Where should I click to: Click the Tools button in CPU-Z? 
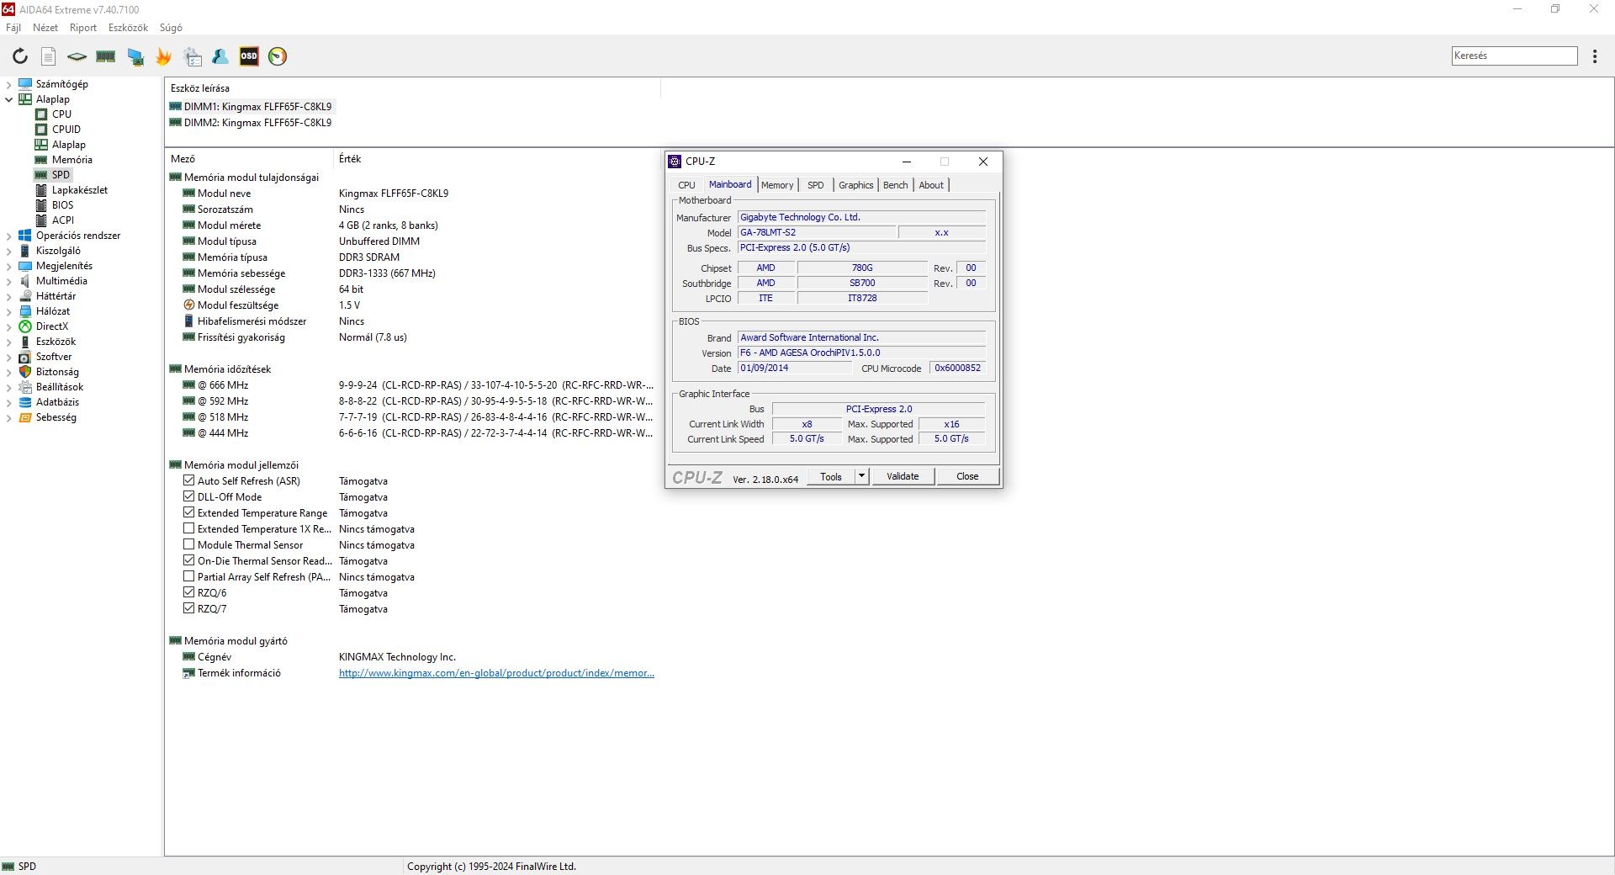(x=831, y=476)
